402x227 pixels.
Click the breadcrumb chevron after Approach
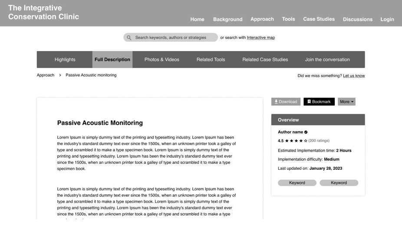(x=60, y=75)
